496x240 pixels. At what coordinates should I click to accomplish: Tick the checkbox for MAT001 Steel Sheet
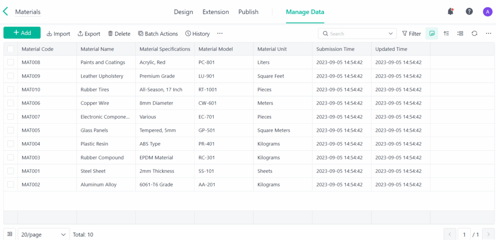[x=11, y=171]
